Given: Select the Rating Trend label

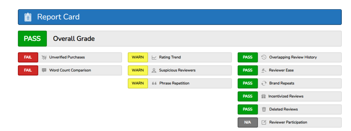Looking at the screenshot, I should tap(170, 57).
